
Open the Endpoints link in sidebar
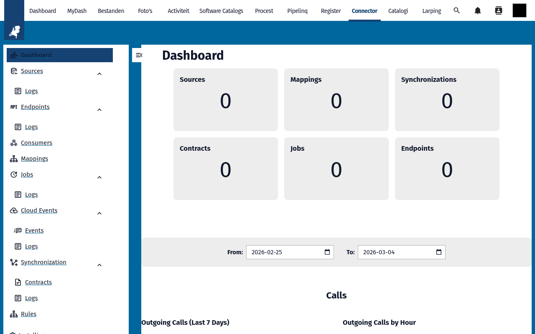[x=35, y=107]
